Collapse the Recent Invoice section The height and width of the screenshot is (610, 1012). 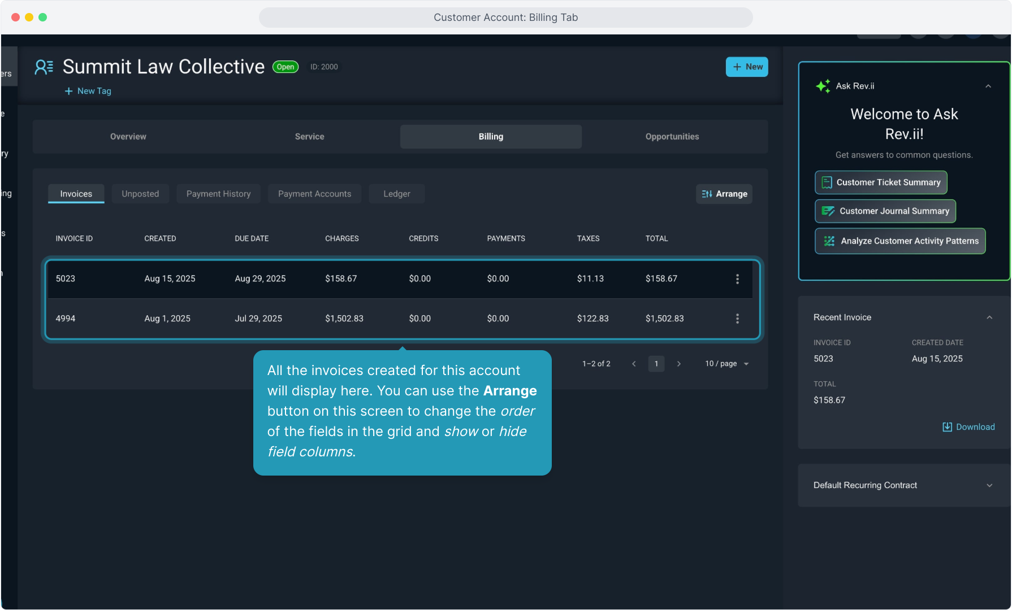point(989,317)
